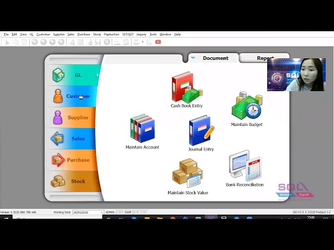Select Customer in the left sidebar

click(x=73, y=96)
